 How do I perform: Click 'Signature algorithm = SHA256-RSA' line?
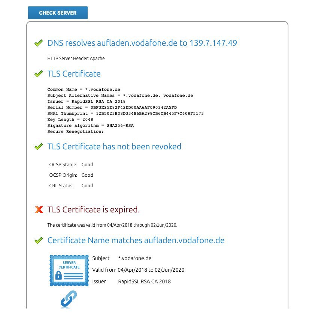(91, 126)
